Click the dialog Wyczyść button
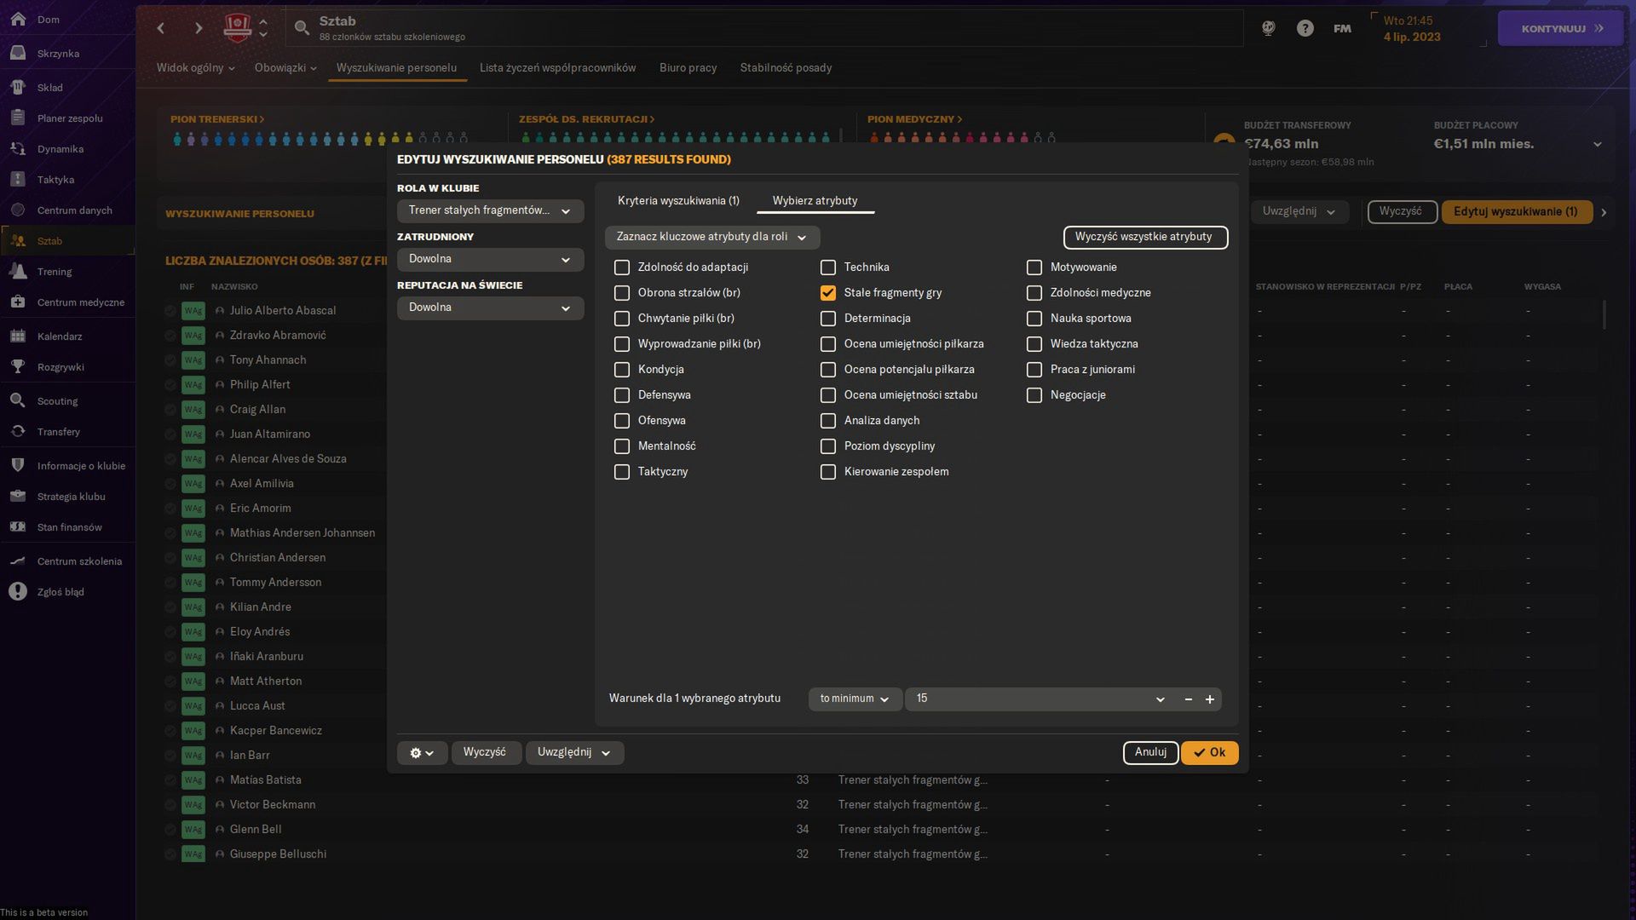1636x920 pixels. tap(485, 753)
